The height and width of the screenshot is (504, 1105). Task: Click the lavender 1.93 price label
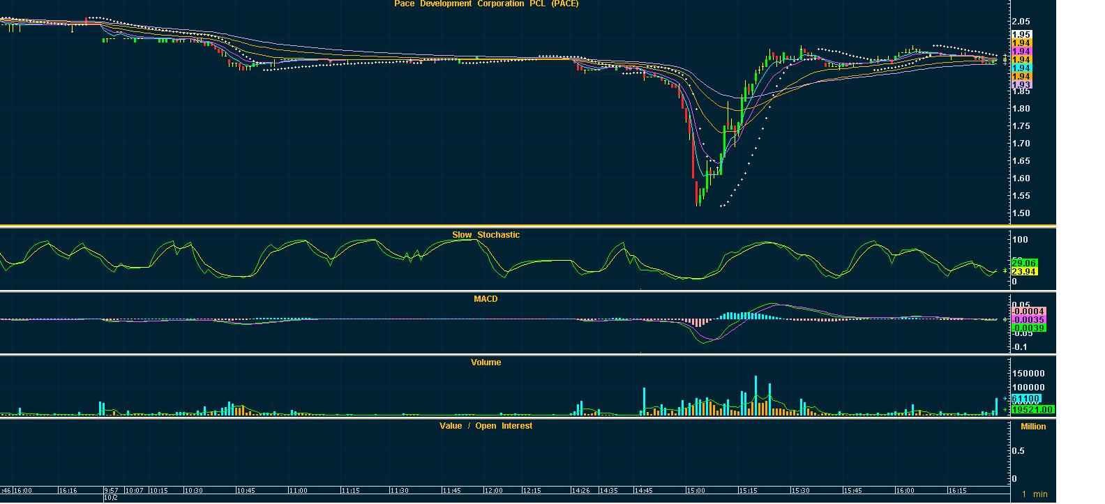pyautogui.click(x=1021, y=85)
